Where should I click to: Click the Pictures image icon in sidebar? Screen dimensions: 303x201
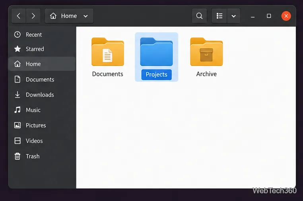coord(17,125)
